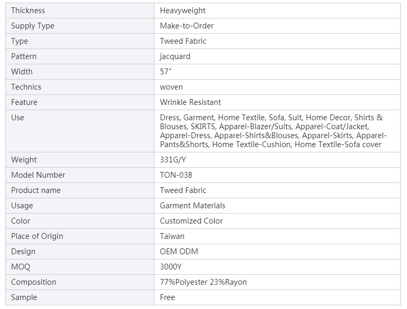Click the woven technics value
The image size is (407, 309).
[x=171, y=87]
